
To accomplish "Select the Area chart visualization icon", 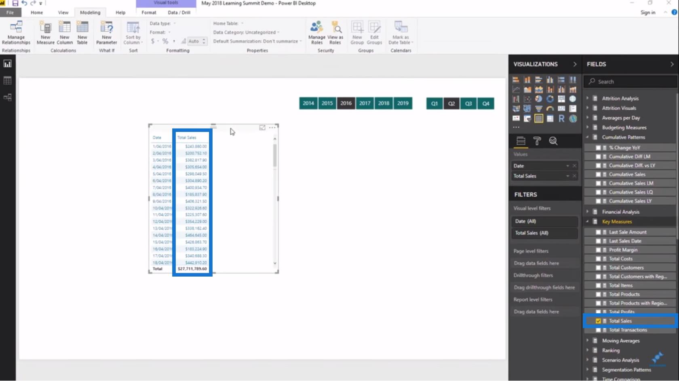I will pos(527,89).
